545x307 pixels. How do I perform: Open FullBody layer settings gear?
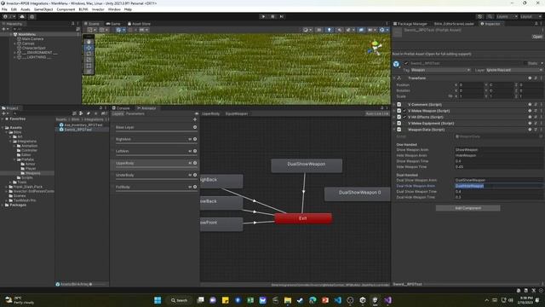(x=195, y=187)
